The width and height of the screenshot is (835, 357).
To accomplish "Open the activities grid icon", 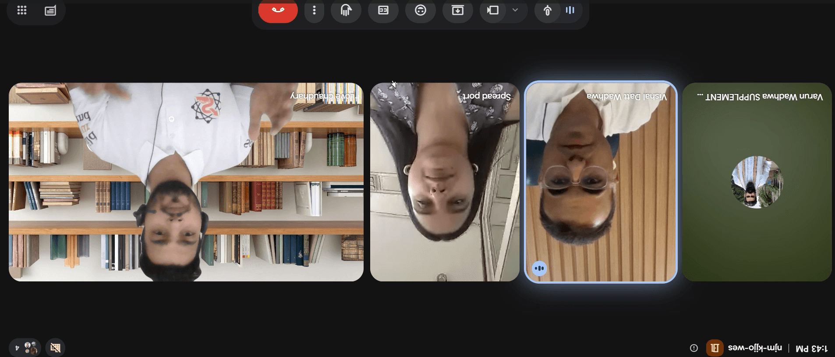I will pyautogui.click(x=22, y=10).
